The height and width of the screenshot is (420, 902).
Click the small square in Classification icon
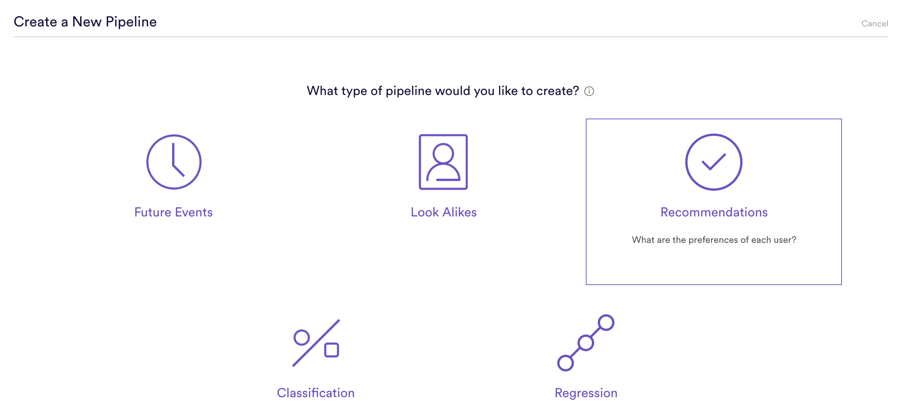pos(332,350)
